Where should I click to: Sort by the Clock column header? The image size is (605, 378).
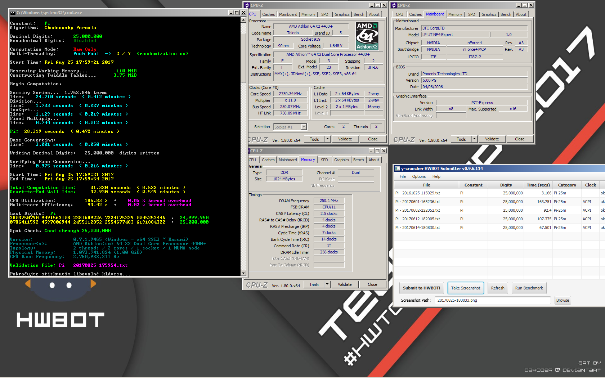click(x=590, y=185)
